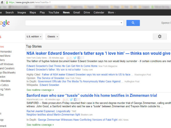Screen dimensions: 171x128
Task: Open the Classic view dropdown
Action: [x=52, y=37]
